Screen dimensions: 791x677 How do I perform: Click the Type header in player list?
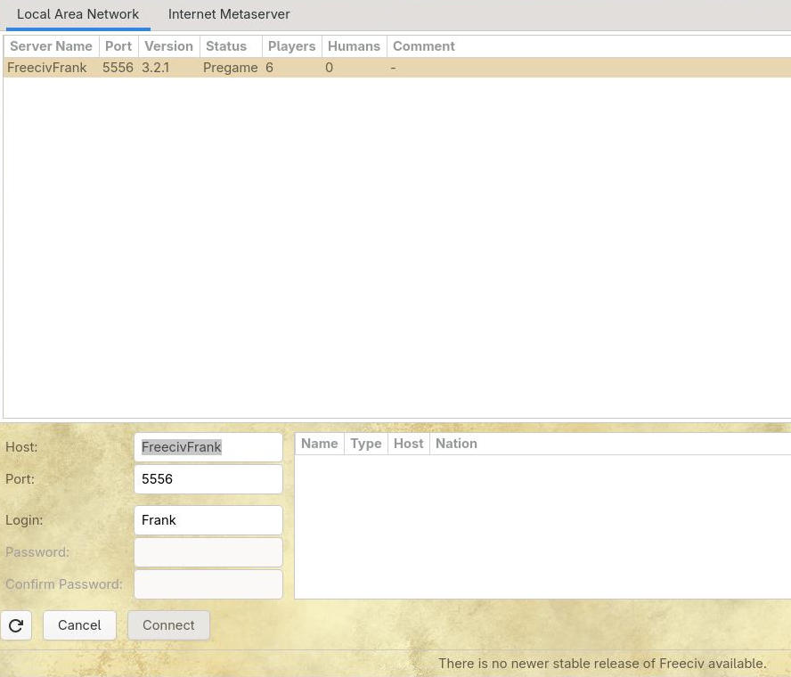coord(365,444)
